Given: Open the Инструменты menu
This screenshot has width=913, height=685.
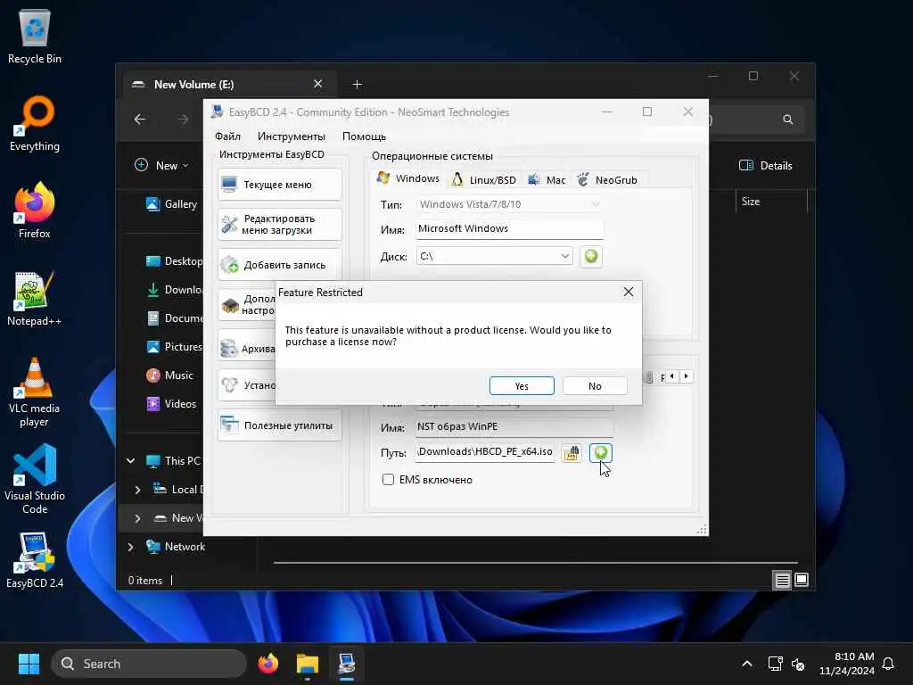Looking at the screenshot, I should [292, 136].
